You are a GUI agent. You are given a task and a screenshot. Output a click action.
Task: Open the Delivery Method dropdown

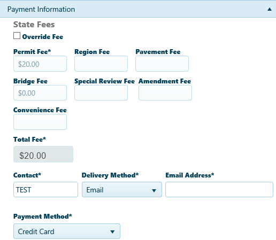click(122, 190)
